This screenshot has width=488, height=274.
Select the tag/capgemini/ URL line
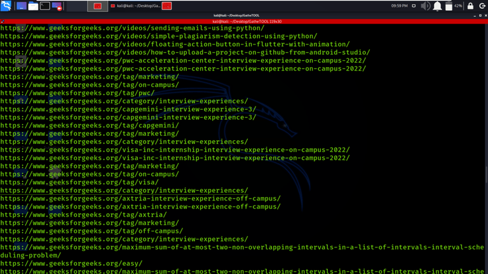(x=90, y=125)
